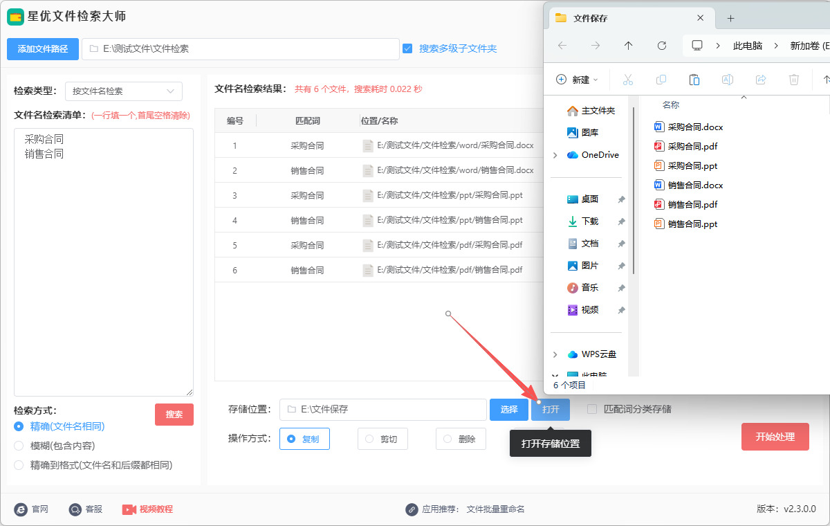Click the Paste icon in Explorer toolbar
Screen dimensions: 830x526
[694, 80]
